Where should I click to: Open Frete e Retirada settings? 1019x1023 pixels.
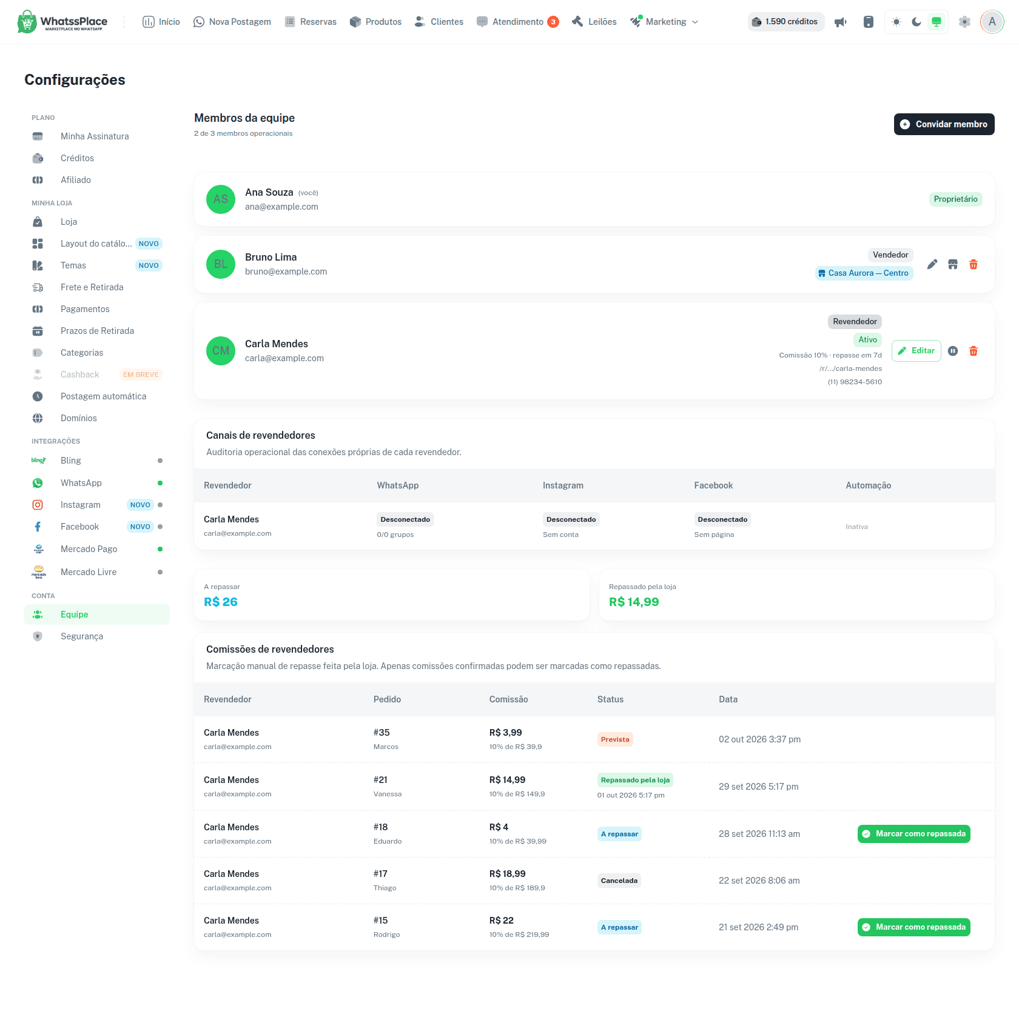pyautogui.click(x=97, y=287)
